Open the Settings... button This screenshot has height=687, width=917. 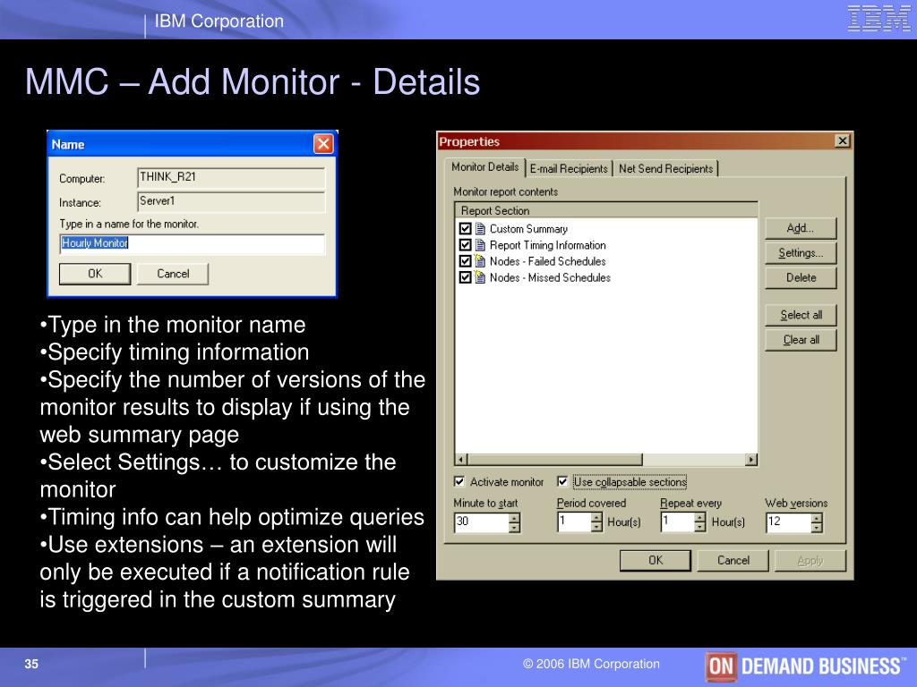pyautogui.click(x=801, y=253)
